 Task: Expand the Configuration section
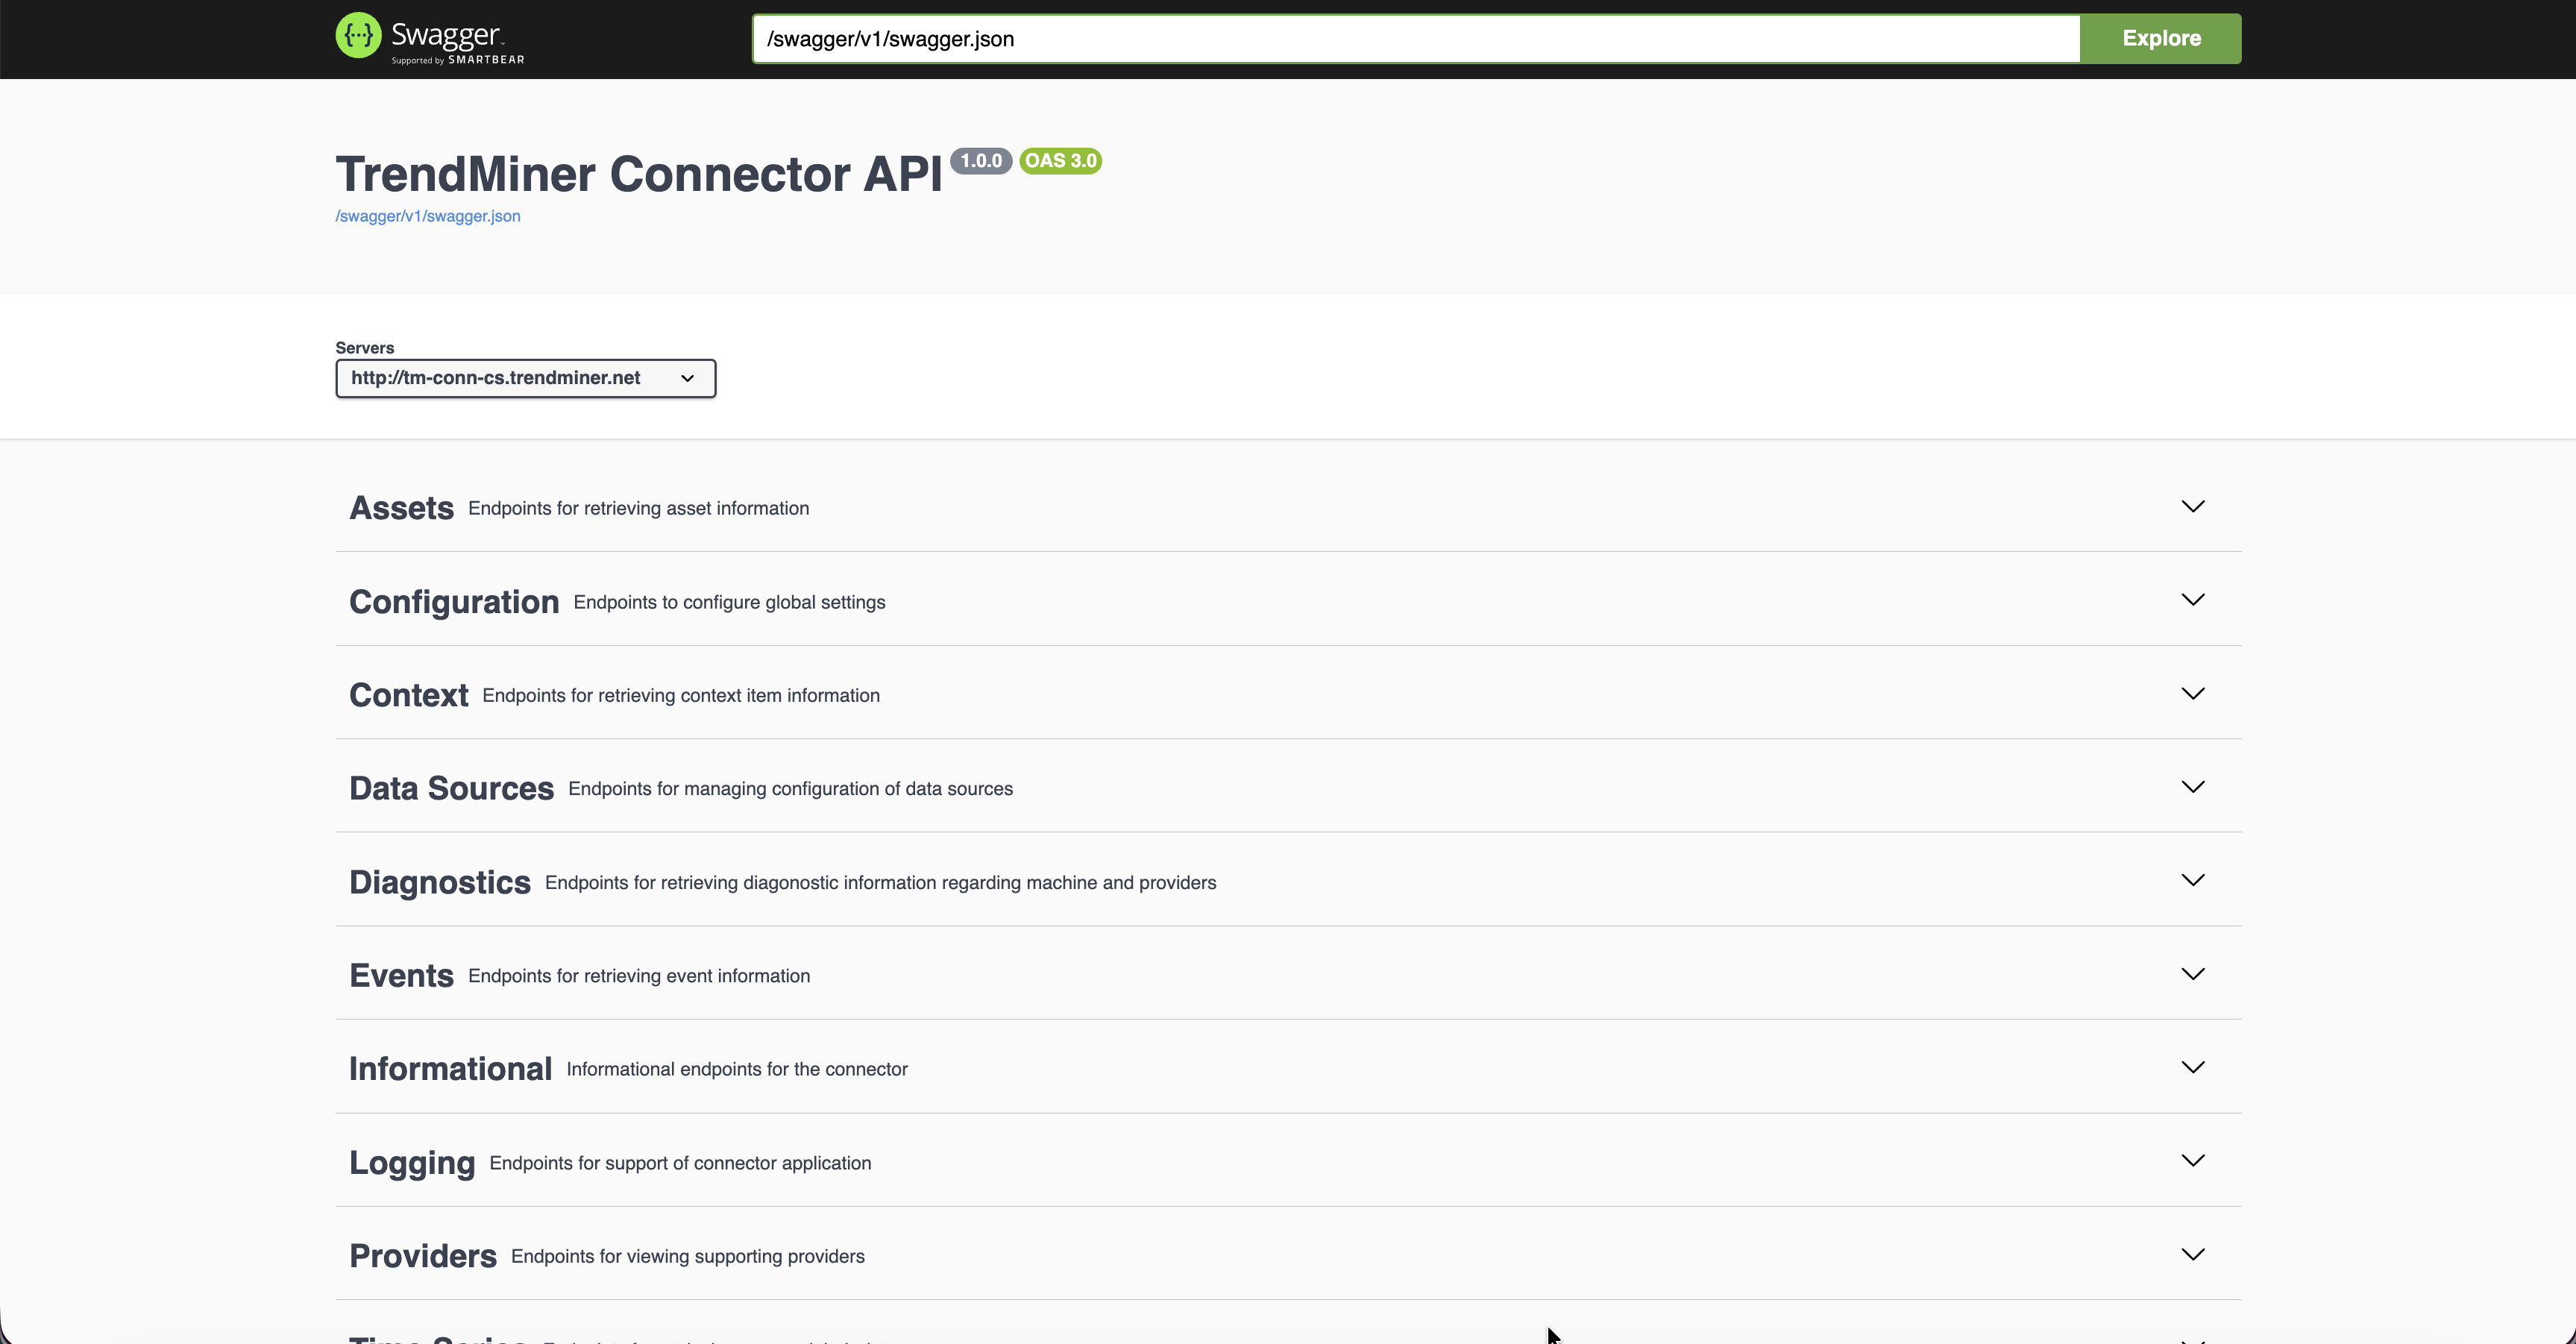pyautogui.click(x=2193, y=600)
